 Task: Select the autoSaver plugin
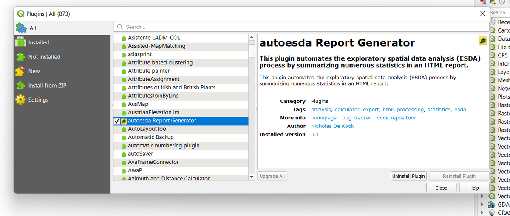pos(181,154)
